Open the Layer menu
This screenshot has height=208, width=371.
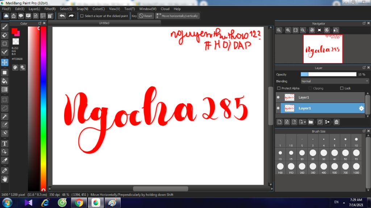[x=34, y=9]
